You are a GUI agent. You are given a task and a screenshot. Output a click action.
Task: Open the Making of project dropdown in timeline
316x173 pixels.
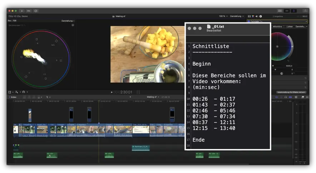(153, 97)
